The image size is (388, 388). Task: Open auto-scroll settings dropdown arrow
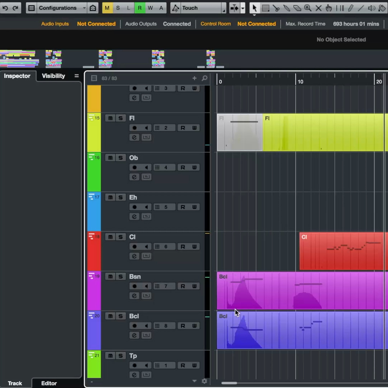(243, 8)
